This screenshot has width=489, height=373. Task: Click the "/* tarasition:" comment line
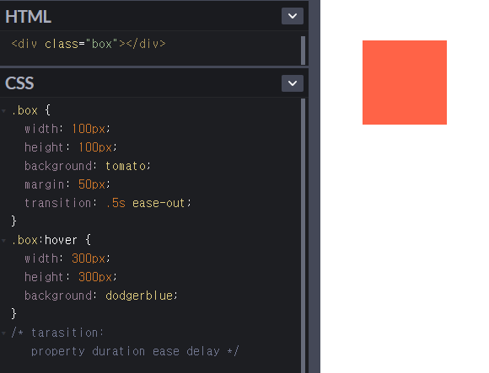57,333
